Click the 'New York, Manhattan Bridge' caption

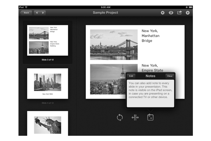click(x=150, y=36)
